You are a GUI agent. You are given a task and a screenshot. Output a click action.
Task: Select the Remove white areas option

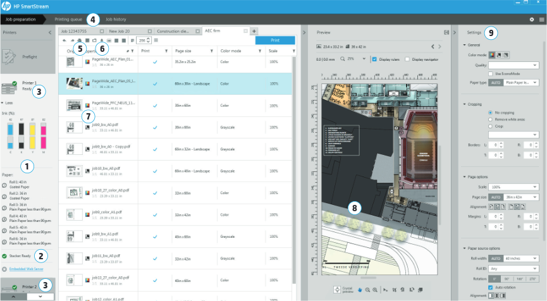click(x=490, y=119)
